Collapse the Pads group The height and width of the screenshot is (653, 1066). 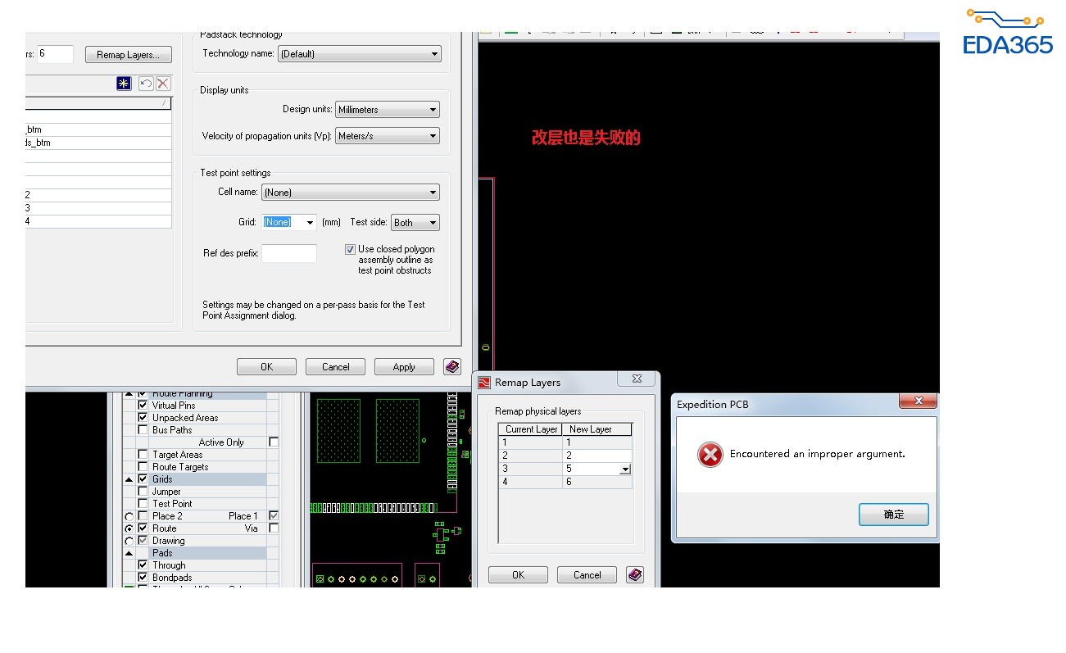tap(129, 553)
